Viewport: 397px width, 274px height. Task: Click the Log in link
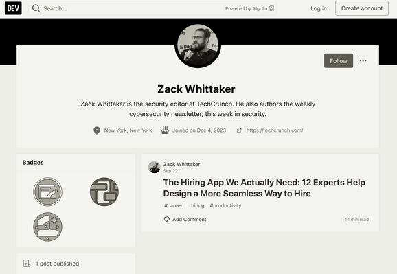(319, 8)
